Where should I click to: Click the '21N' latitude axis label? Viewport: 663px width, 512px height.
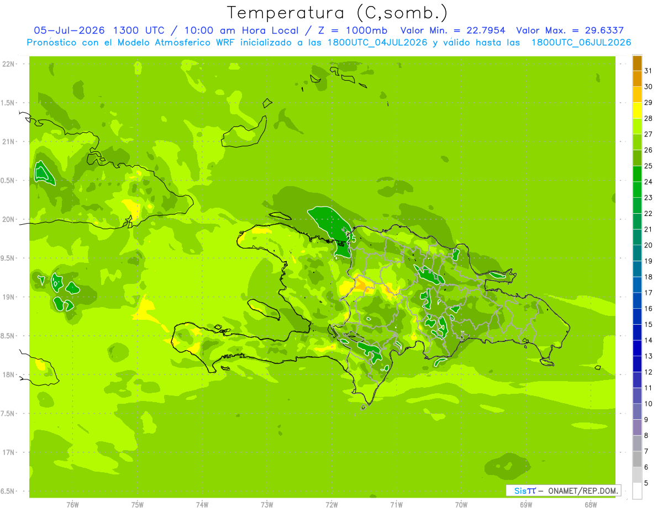9,142
